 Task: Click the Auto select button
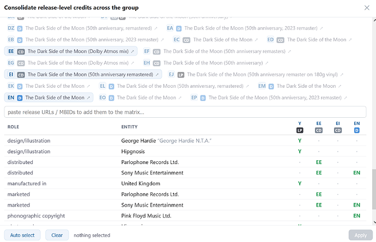(x=22, y=235)
